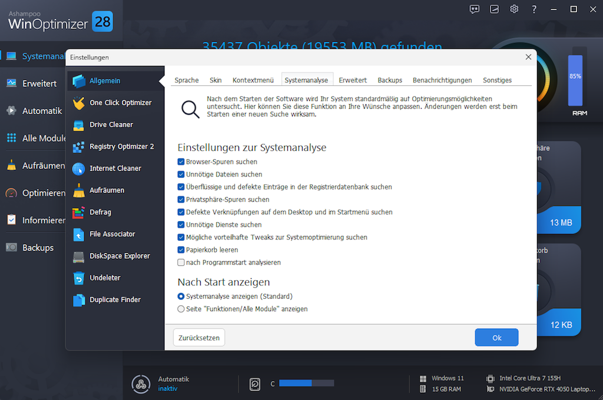The height and width of the screenshot is (400, 603).
Task: Open the File Associator settings entry
Action: tap(112, 234)
